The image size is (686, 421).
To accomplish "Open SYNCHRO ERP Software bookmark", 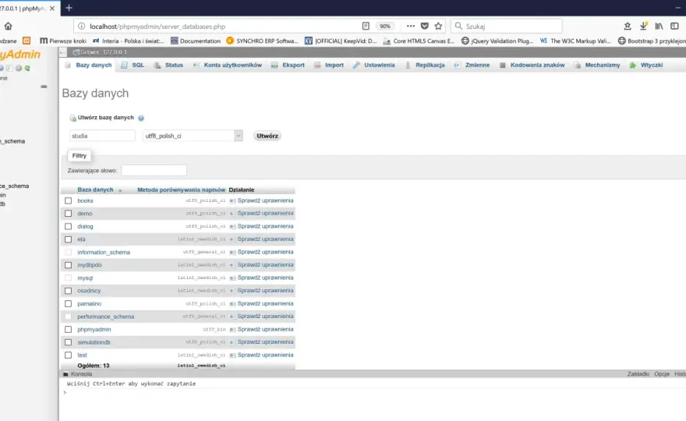I will coord(262,41).
